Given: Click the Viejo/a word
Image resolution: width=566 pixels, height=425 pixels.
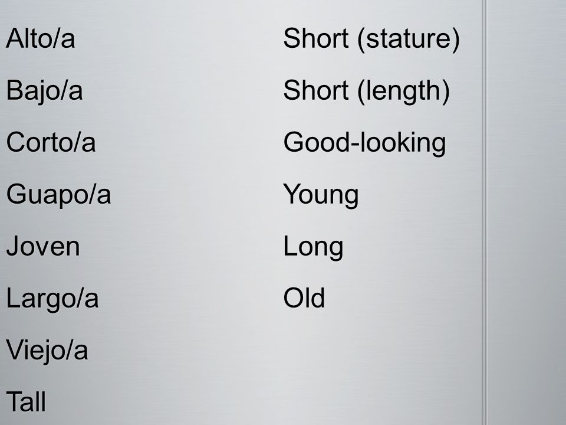Looking at the screenshot, I should click(47, 352).
